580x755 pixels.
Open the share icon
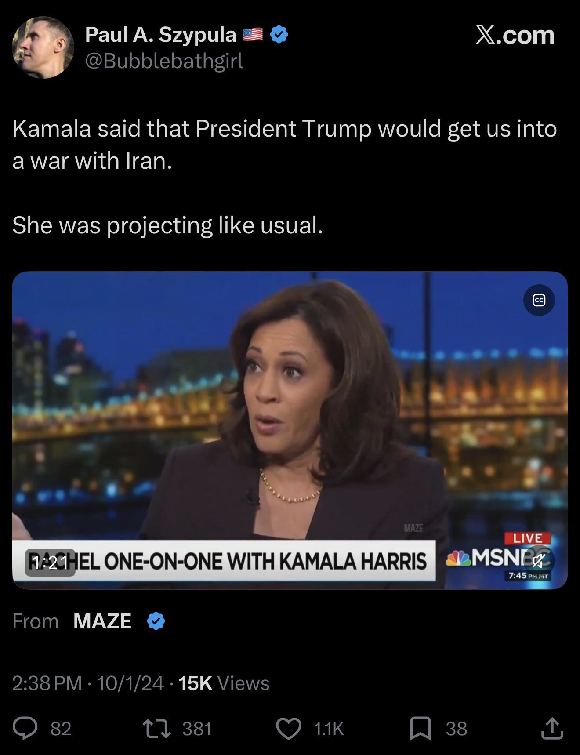point(552,729)
